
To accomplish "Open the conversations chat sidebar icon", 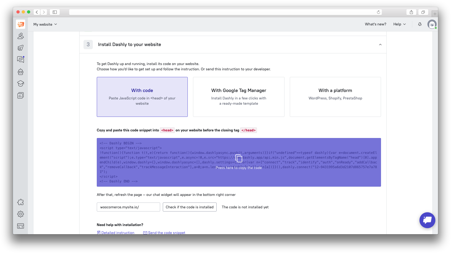I will click(20, 59).
